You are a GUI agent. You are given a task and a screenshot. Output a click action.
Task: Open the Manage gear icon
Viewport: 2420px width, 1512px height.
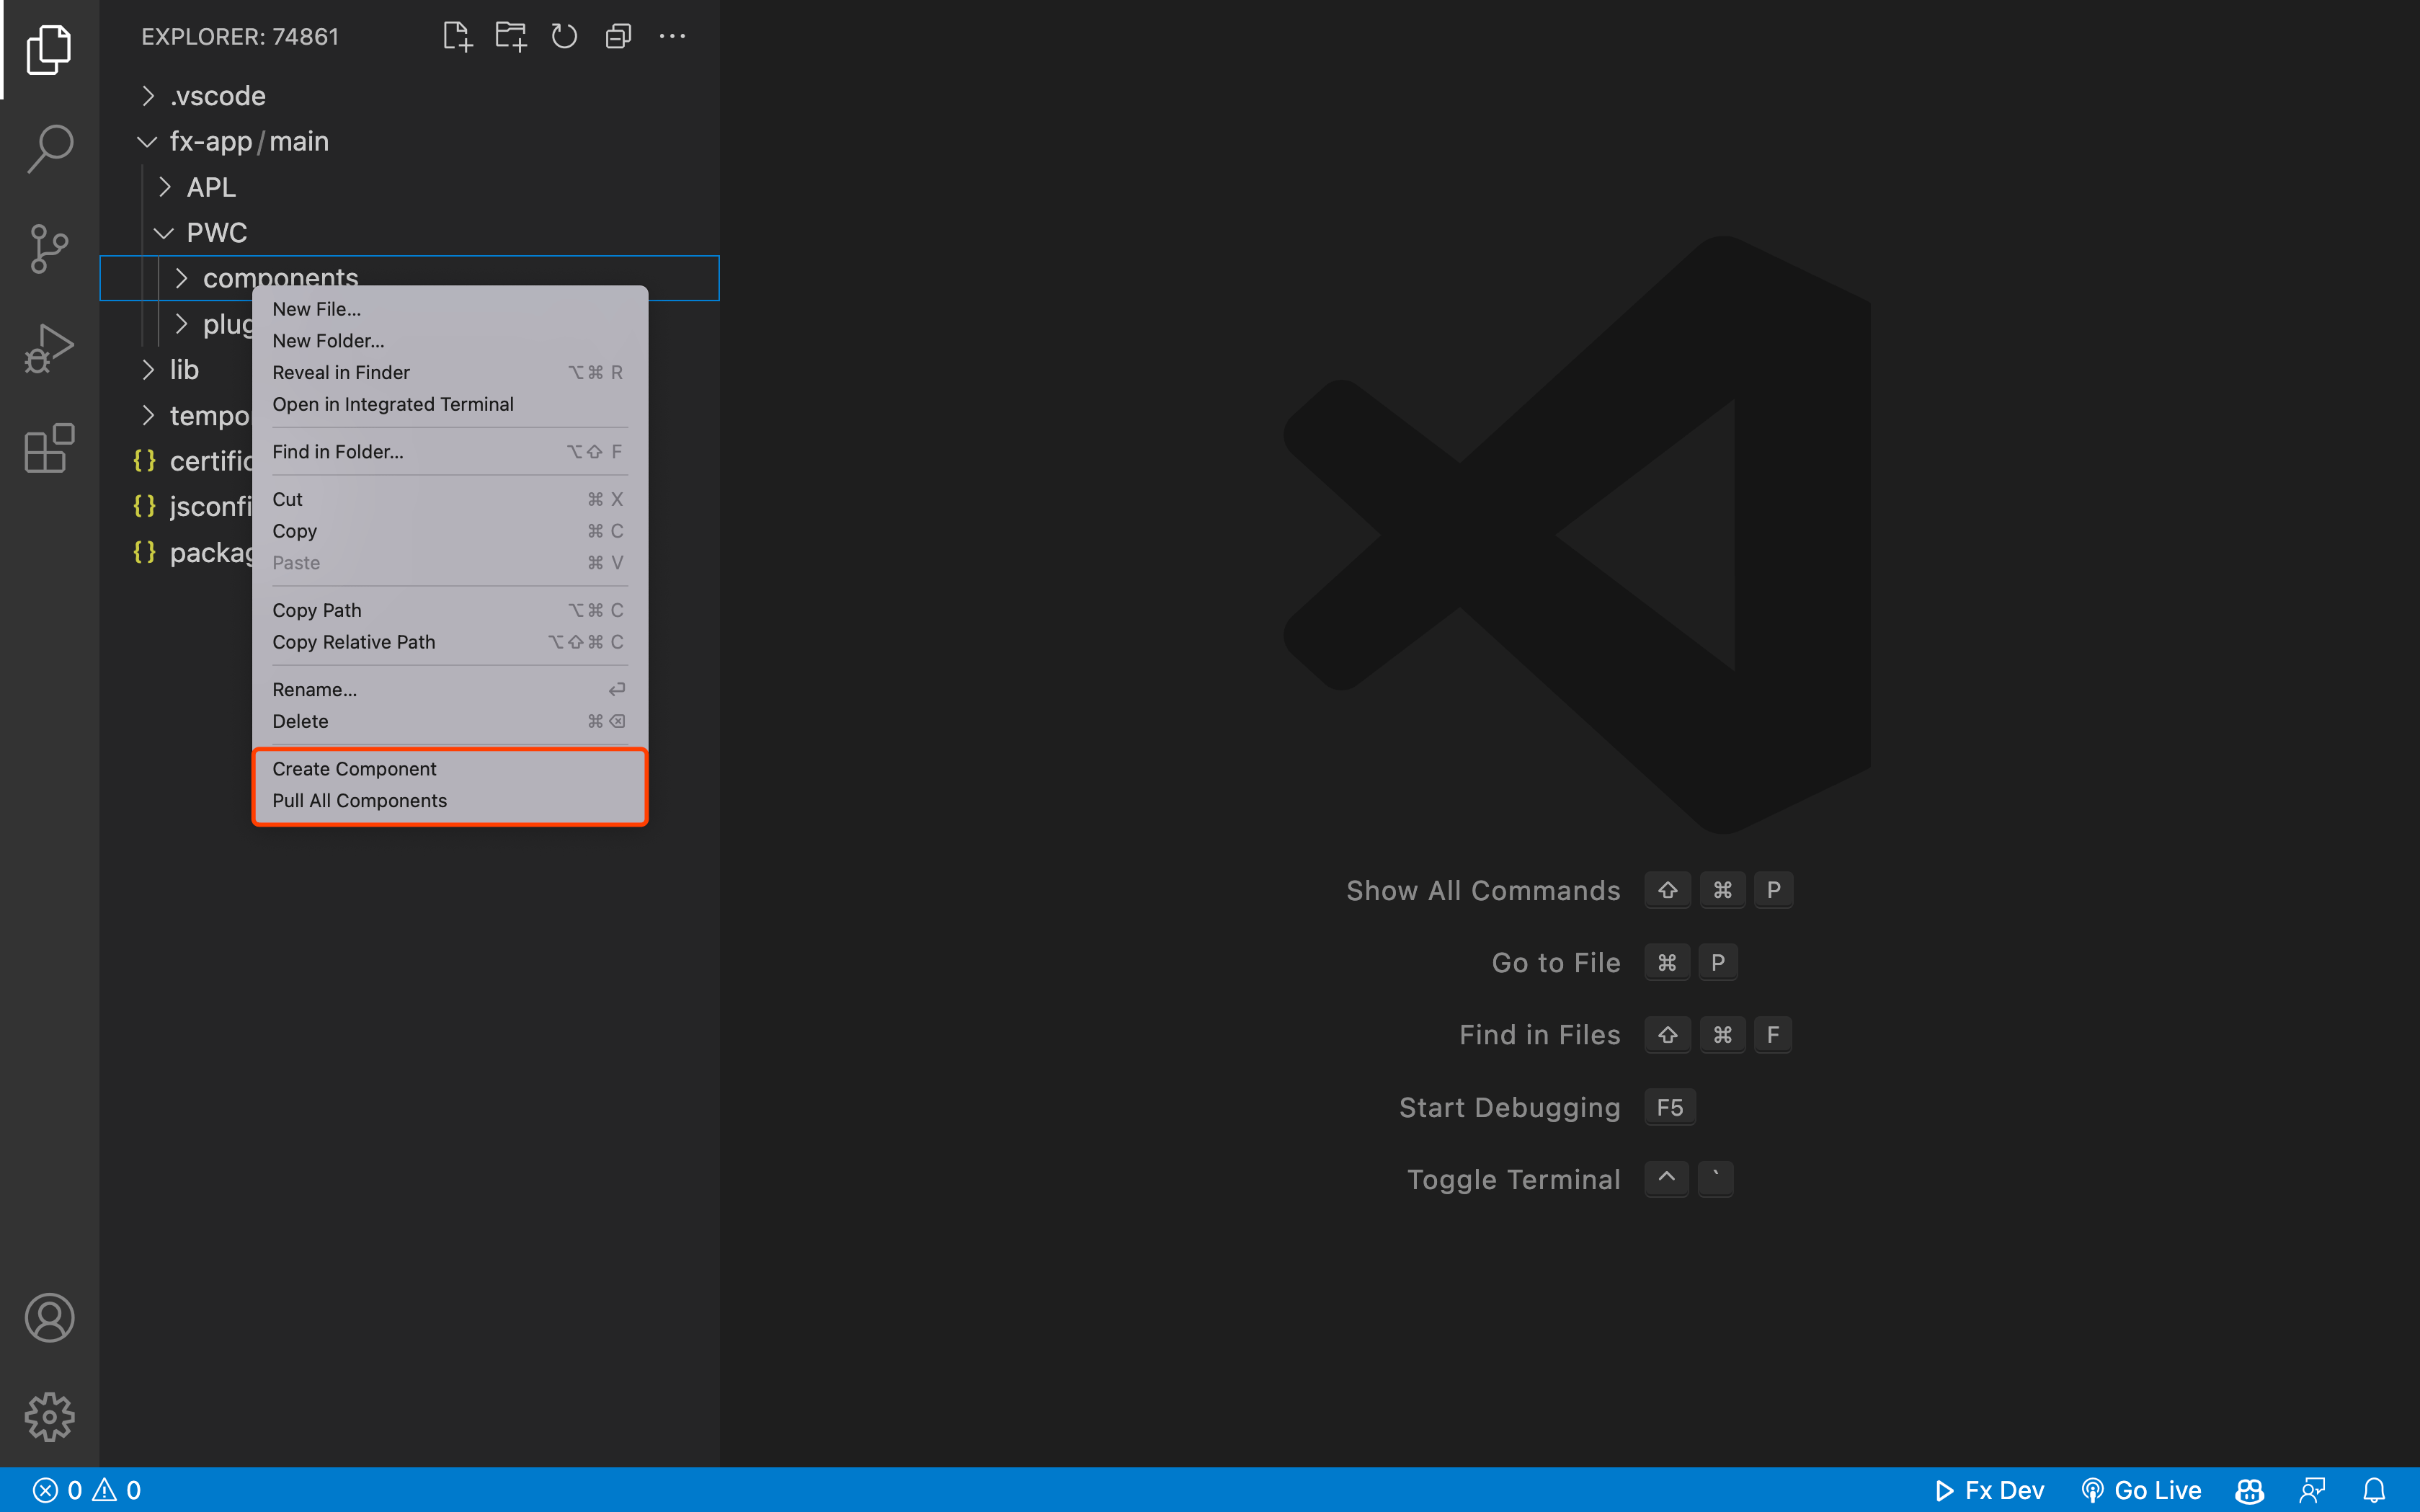[49, 1417]
